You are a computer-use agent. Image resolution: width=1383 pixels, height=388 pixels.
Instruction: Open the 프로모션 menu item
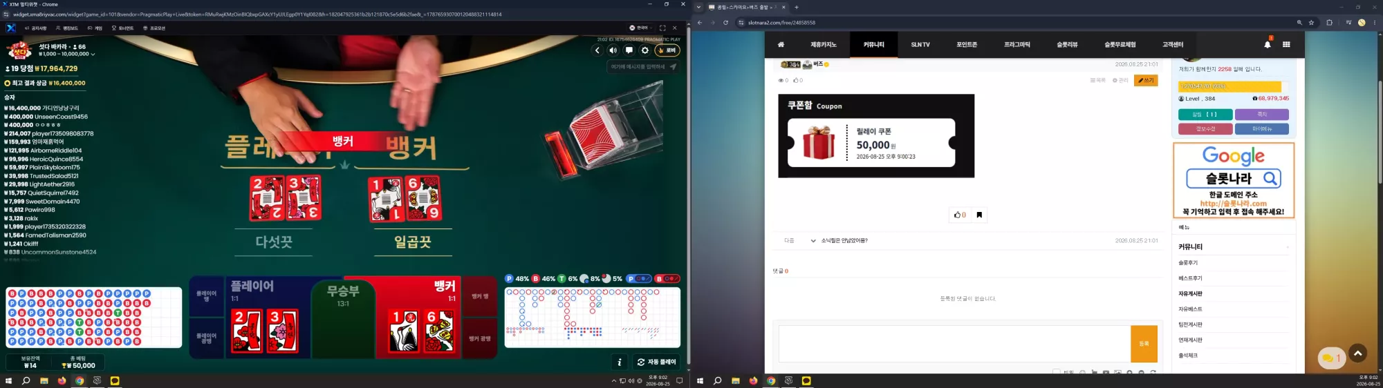tap(154, 28)
